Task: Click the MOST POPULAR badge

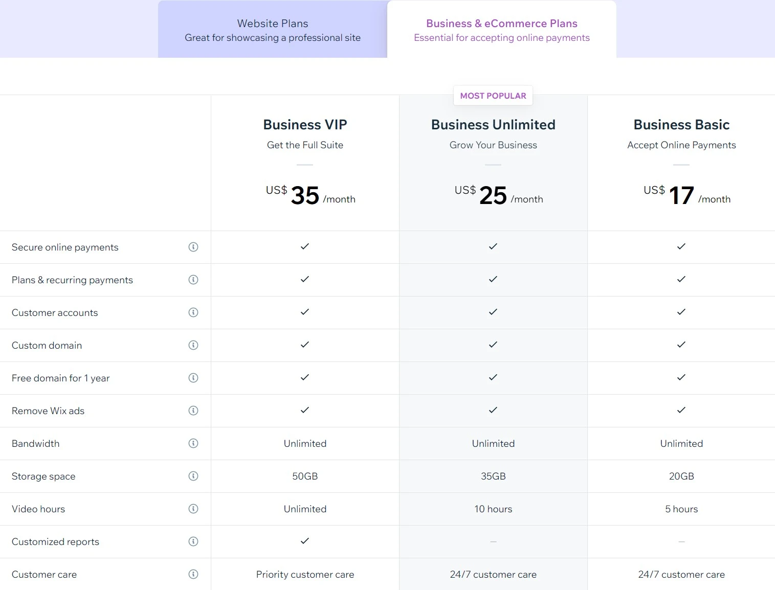Action: (x=493, y=96)
